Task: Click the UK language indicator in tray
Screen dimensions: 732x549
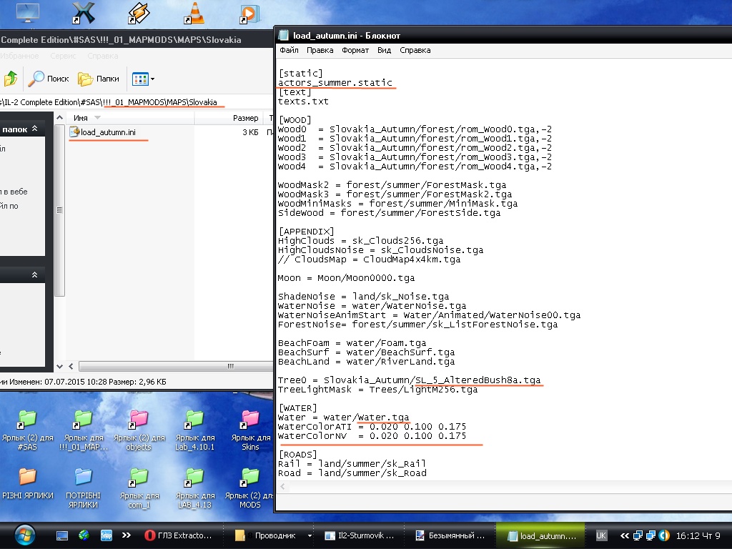Action: (x=601, y=535)
